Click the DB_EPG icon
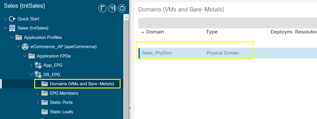The width and height of the screenshot is (317, 119). click(38, 75)
